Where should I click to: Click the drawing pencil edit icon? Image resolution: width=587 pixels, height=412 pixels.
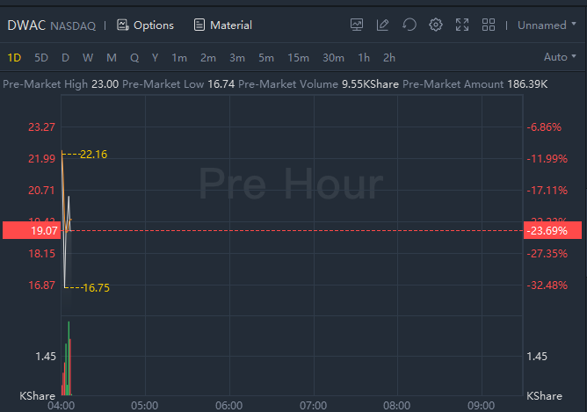pyautogui.click(x=382, y=25)
